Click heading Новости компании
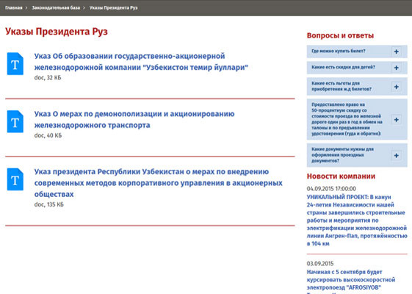The image size is (412, 294). point(341,176)
